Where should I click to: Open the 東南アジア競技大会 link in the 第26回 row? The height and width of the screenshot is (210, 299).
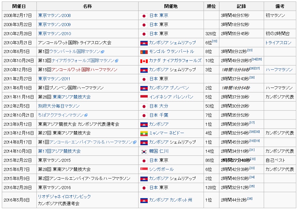click(72, 97)
